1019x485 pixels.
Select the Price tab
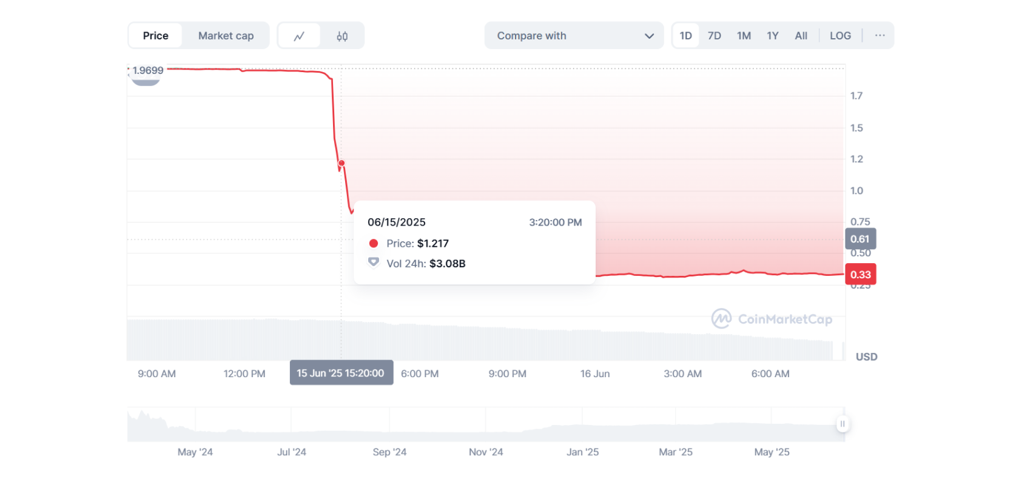(156, 36)
